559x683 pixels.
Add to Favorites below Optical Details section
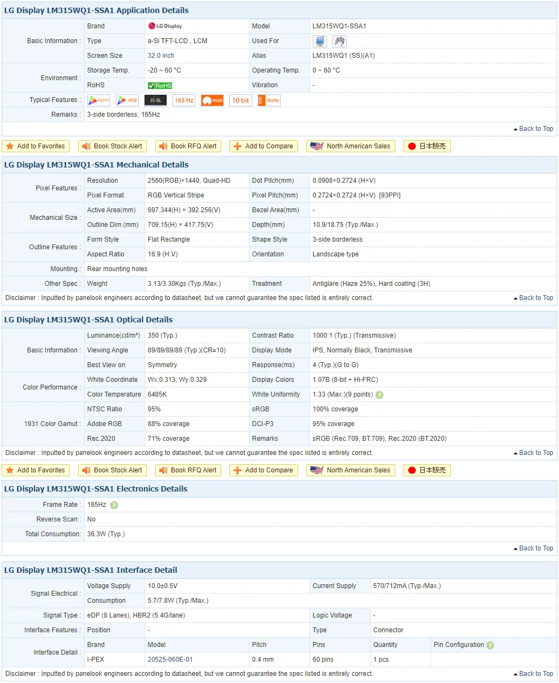[x=36, y=470]
